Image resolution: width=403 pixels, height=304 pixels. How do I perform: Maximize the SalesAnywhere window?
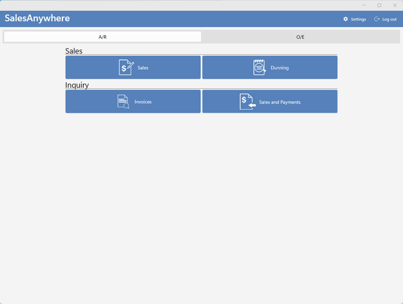click(379, 5)
